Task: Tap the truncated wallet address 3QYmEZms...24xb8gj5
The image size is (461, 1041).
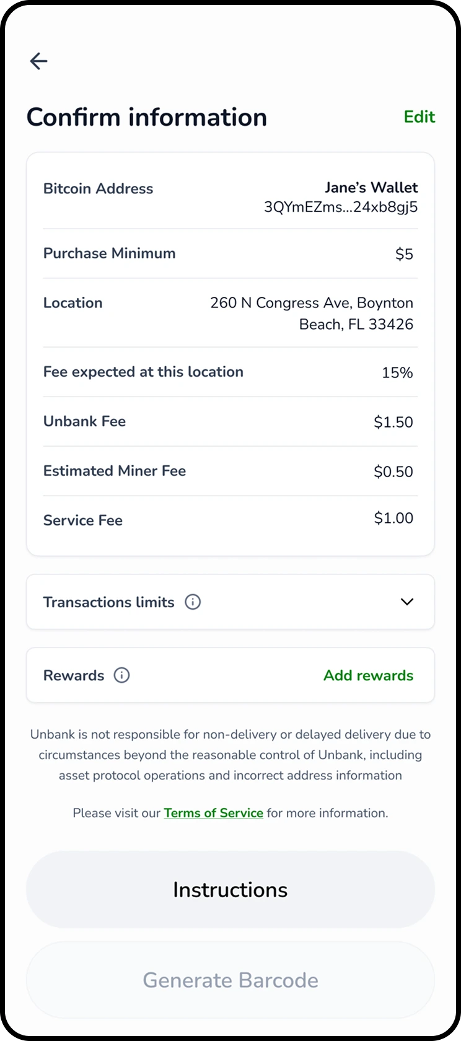Action: point(341,207)
